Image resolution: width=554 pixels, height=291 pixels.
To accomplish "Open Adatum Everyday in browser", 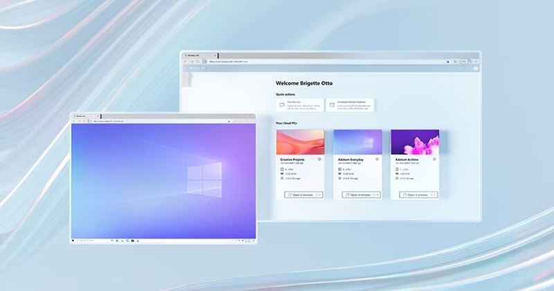I will tap(356, 195).
